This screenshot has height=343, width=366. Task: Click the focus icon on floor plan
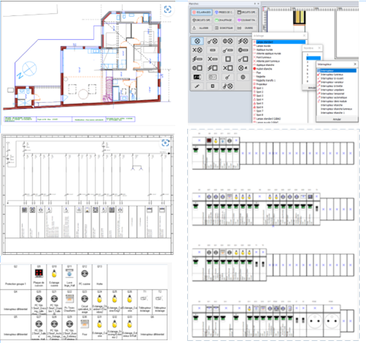(168, 10)
